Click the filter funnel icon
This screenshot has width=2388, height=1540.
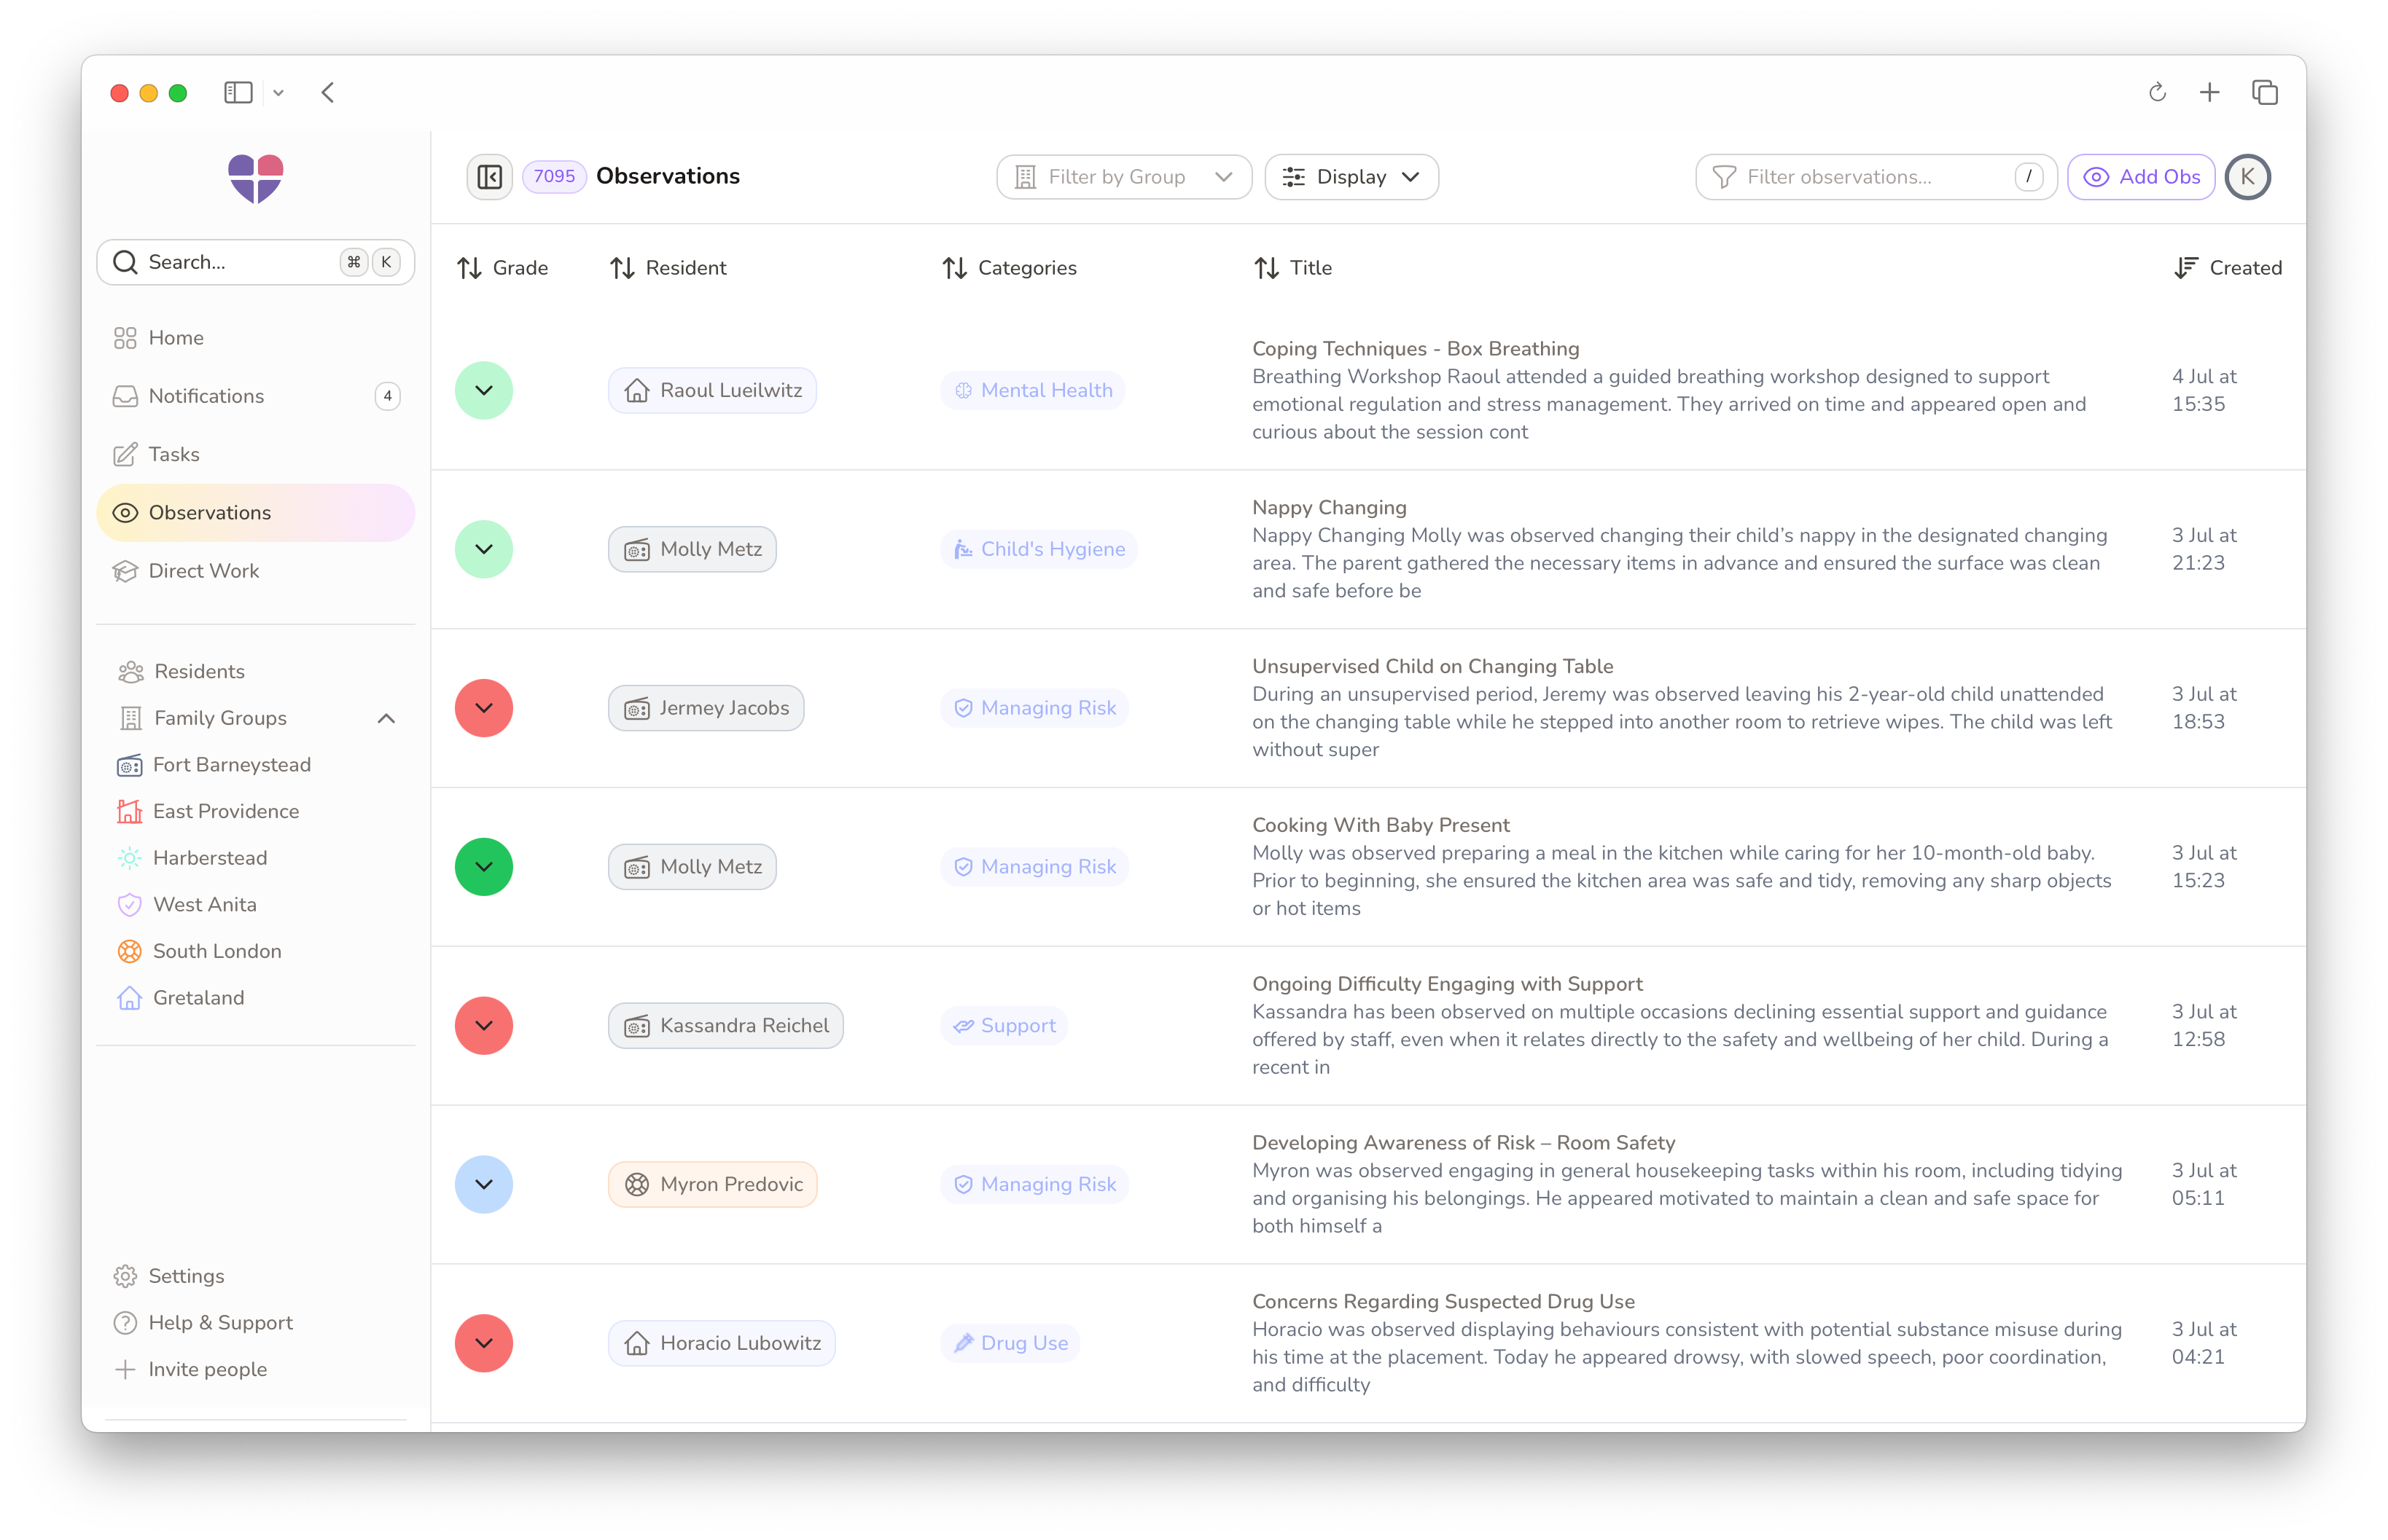[1725, 177]
